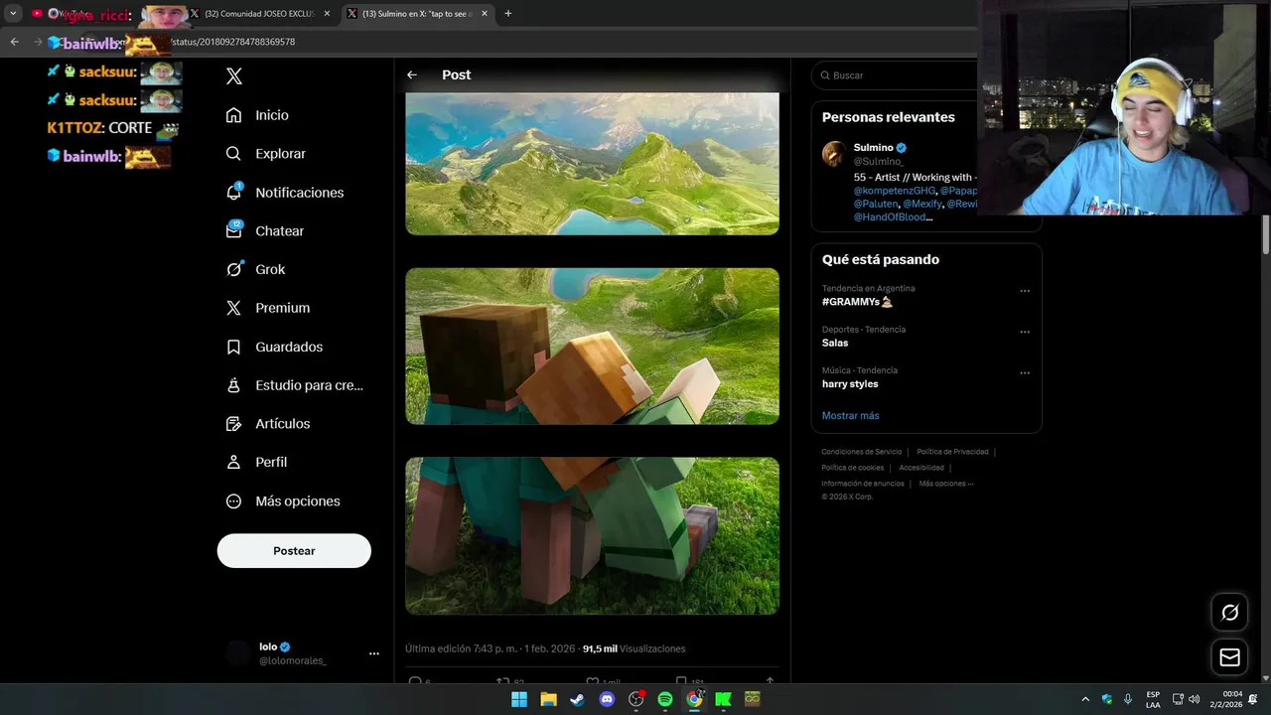Open the Steve and Alex hugging image
This screenshot has height=715, width=1271.
coord(592,346)
